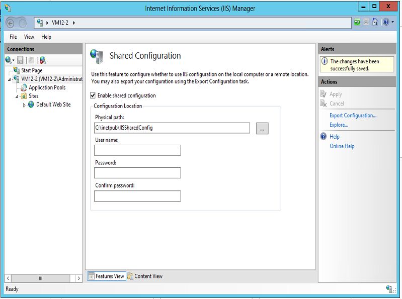Expand the Default Web Site node
The width and height of the screenshot is (402, 299).
(x=24, y=105)
